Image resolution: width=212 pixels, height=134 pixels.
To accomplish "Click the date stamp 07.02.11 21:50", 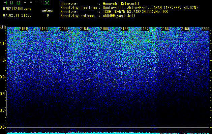I will pos(17,15).
